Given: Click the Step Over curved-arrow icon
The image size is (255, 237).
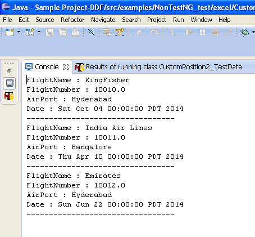Looking at the screenshot, I should tap(154, 33).
